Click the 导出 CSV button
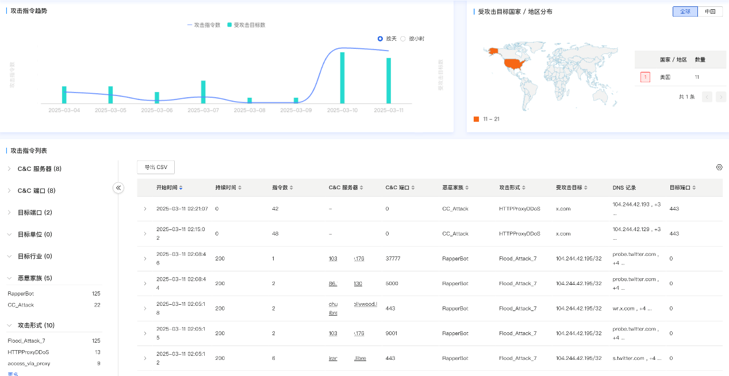 (x=156, y=167)
